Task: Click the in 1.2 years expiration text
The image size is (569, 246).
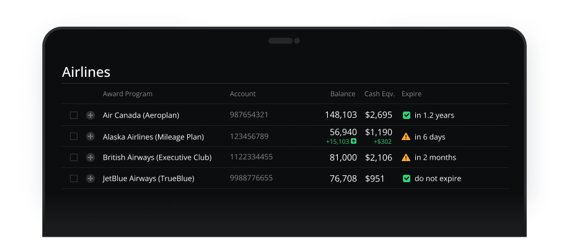Action: point(434,115)
